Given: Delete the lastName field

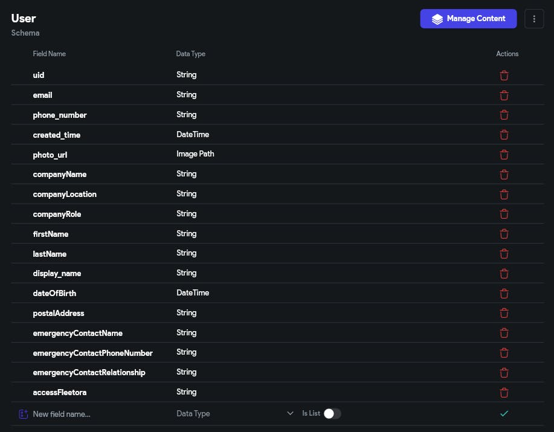Looking at the screenshot, I should click(x=504, y=254).
